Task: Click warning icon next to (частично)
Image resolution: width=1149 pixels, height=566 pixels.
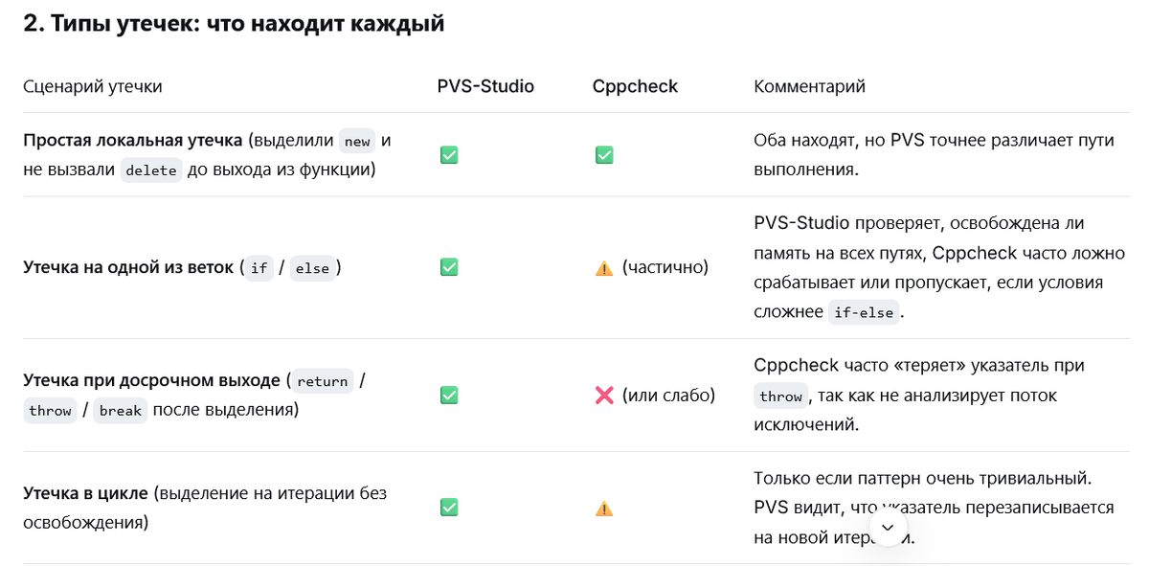Action: (604, 268)
